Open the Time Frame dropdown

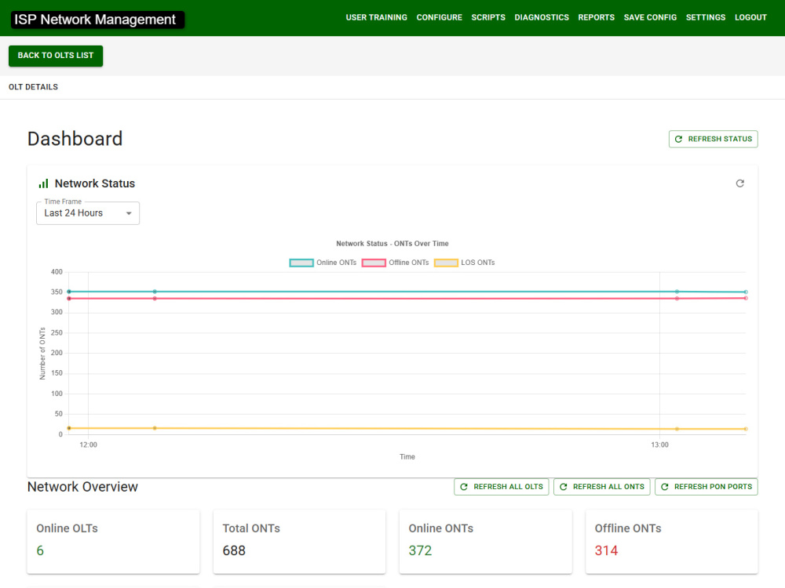88,213
